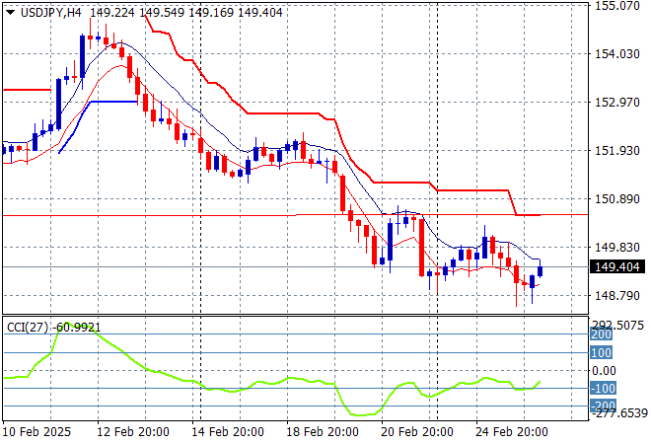Select the CCI 200 level label
The width and height of the screenshot is (651, 444).
[x=601, y=334]
